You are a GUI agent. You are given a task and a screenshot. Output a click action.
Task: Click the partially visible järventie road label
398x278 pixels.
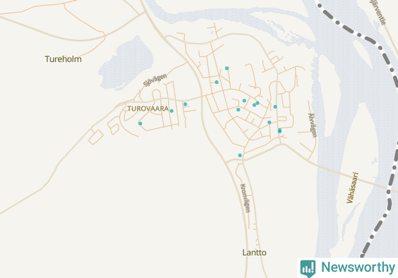click(x=378, y=12)
